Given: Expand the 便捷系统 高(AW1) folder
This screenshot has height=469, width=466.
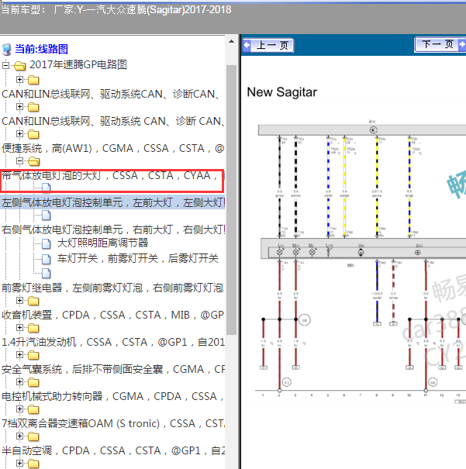Looking at the screenshot, I should (x=19, y=133).
